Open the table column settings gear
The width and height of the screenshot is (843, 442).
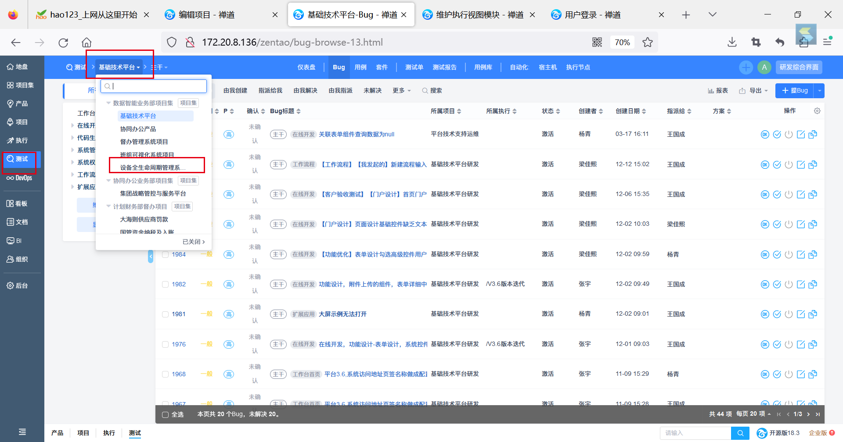817,111
